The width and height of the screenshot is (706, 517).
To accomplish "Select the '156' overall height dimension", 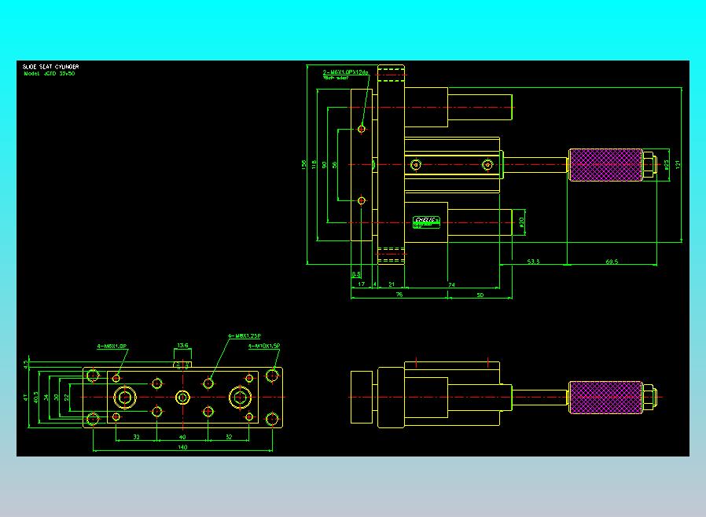I will (x=303, y=164).
